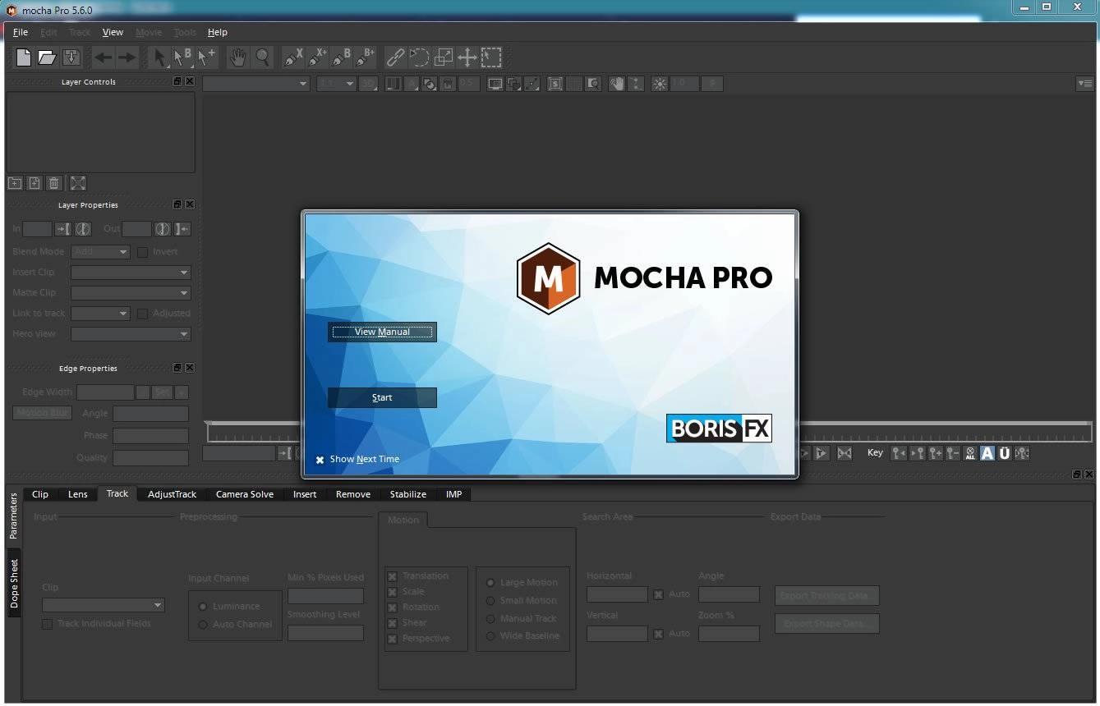Open the View menu
The width and height of the screenshot is (1100, 706).
pos(113,32)
